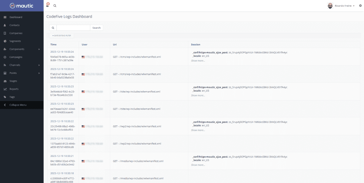Open the settings gear icon

[x=360, y=6]
